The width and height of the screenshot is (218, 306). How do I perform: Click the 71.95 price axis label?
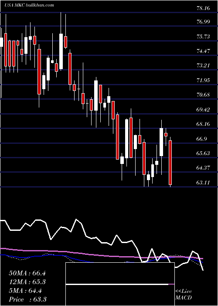[x=204, y=80]
